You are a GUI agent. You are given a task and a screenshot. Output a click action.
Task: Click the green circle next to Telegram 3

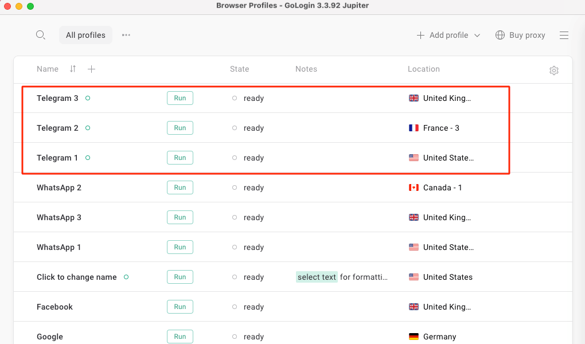tap(88, 98)
